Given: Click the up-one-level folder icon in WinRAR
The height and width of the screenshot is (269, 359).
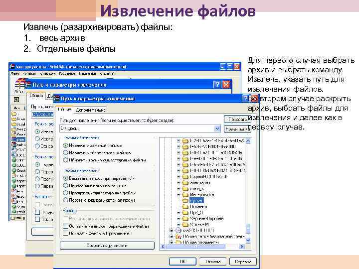Looking at the screenshot, I should point(16,100).
